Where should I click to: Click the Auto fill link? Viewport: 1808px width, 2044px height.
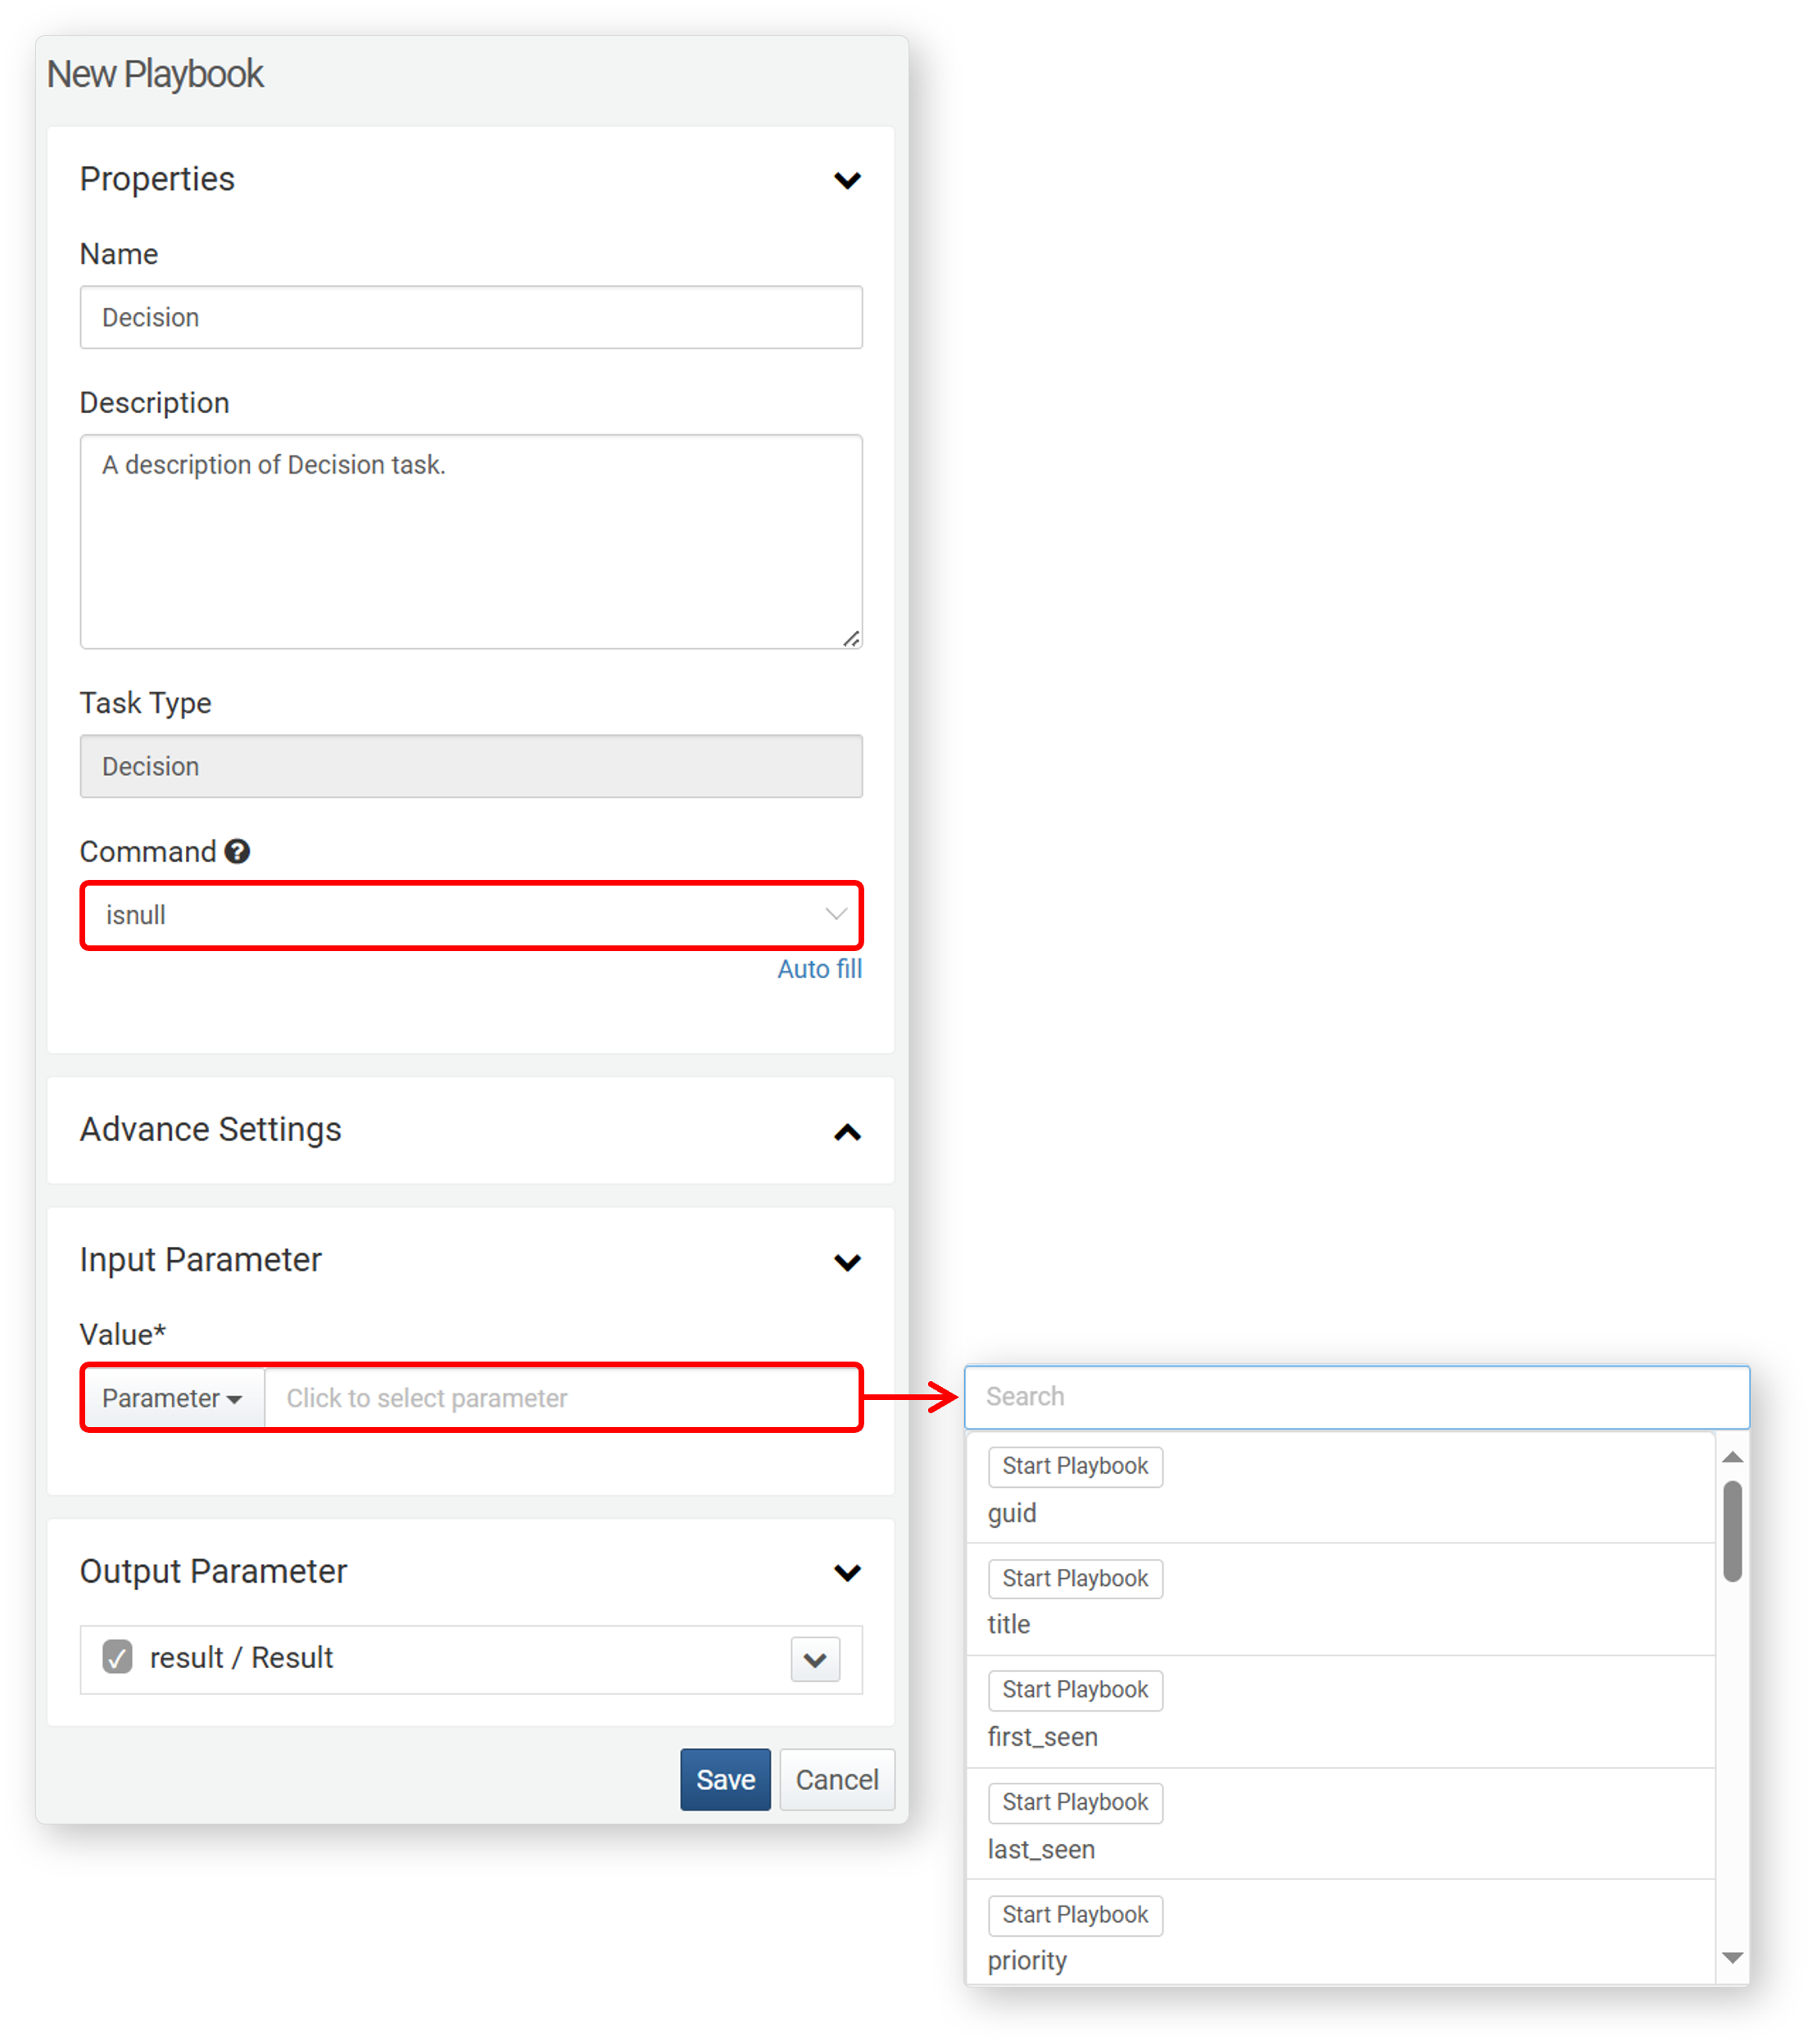[x=819, y=969]
